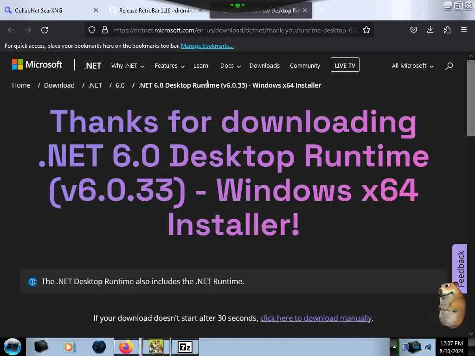This screenshot has width=475, height=356.
Task: Close the Release RetroBar tab
Action: coord(200,10)
